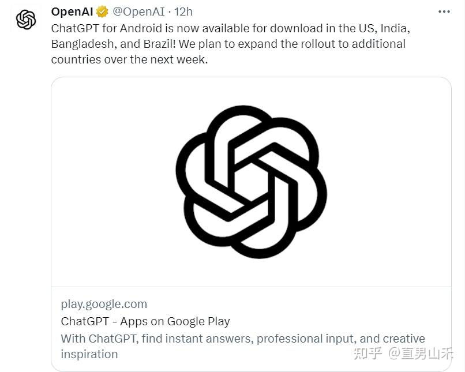Click the 12h tweet timestamp
This screenshot has width=465, height=372.
183,12
